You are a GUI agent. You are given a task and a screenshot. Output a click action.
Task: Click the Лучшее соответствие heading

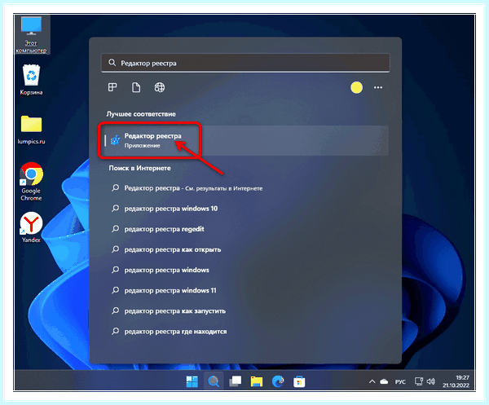pos(141,114)
